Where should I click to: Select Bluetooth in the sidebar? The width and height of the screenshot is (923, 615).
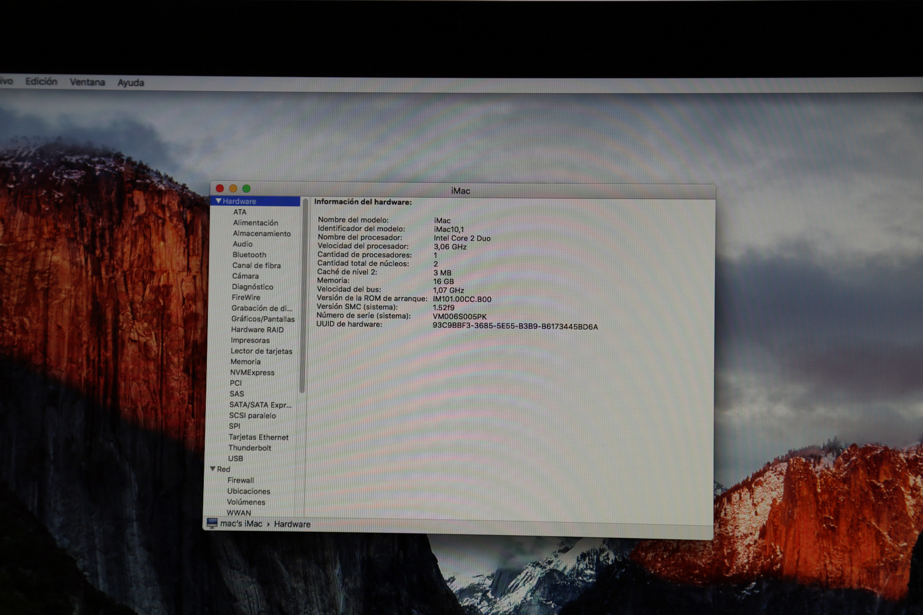[249, 255]
